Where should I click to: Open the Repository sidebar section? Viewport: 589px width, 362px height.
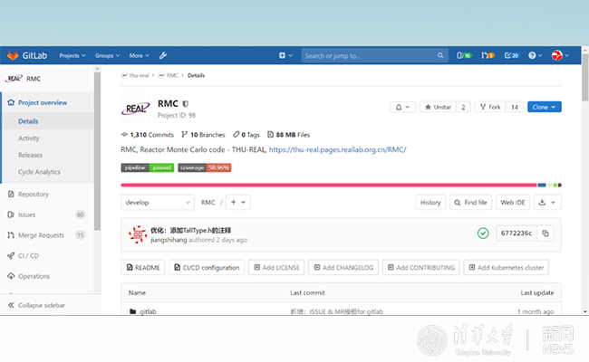point(34,194)
